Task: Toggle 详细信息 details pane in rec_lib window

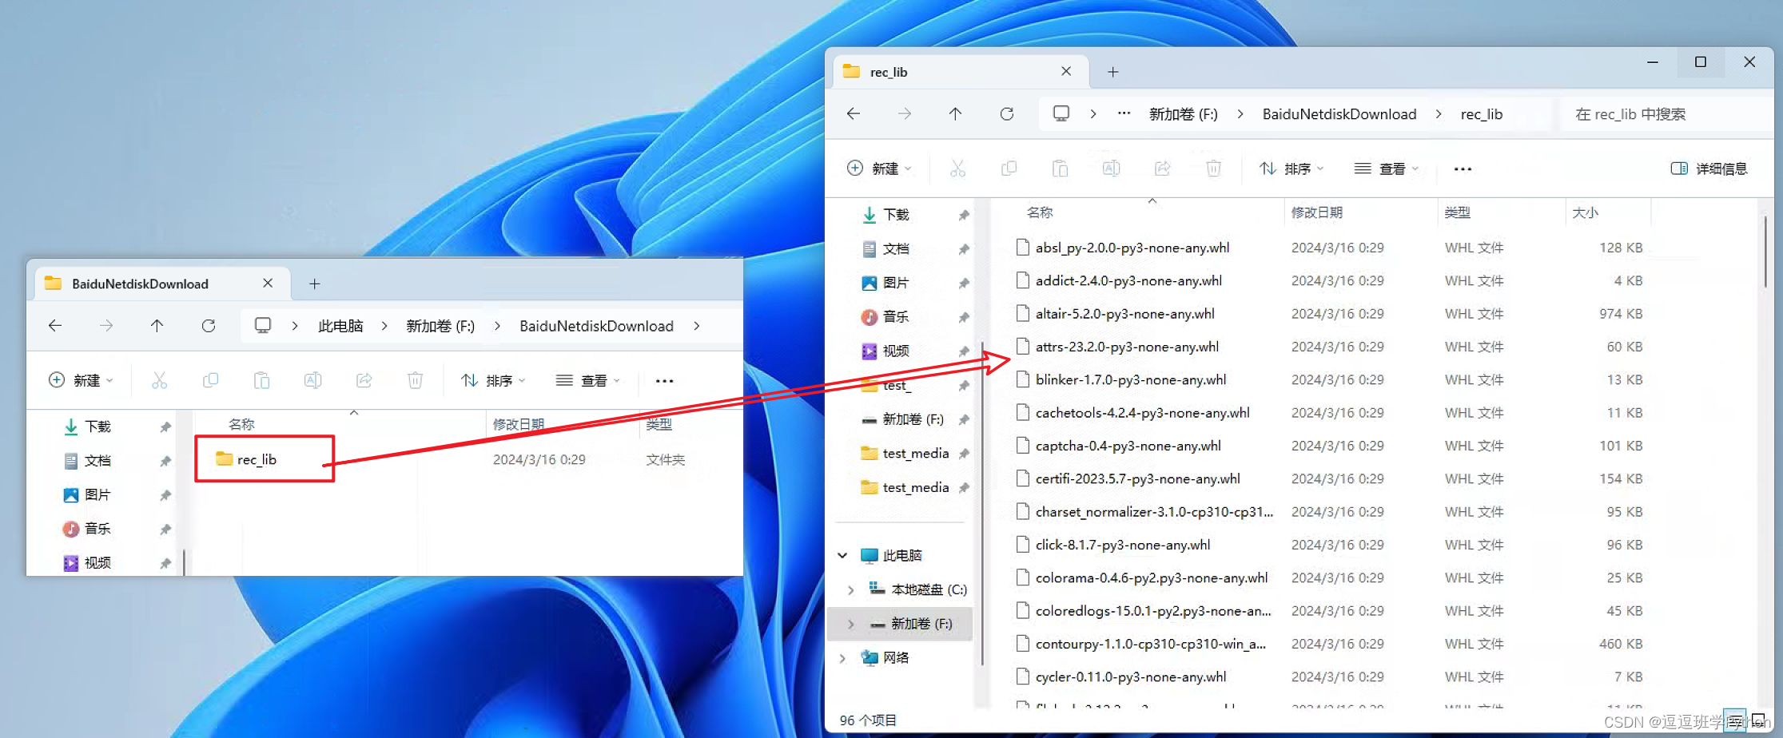Action: [x=1709, y=169]
